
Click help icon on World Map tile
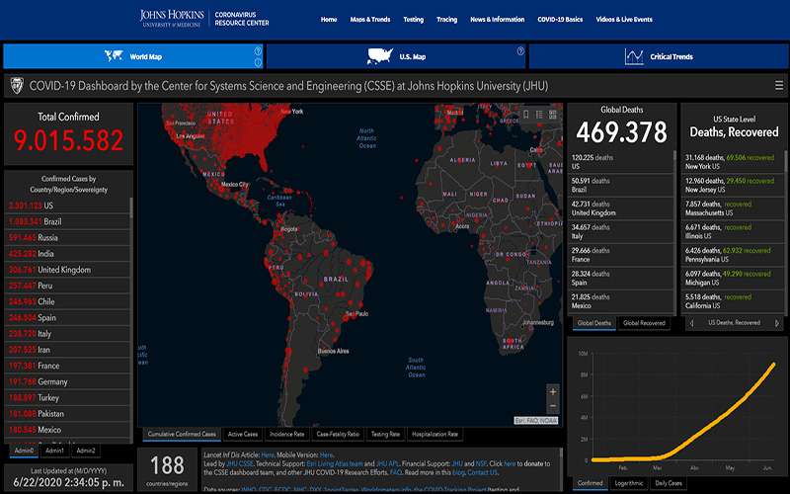click(257, 50)
